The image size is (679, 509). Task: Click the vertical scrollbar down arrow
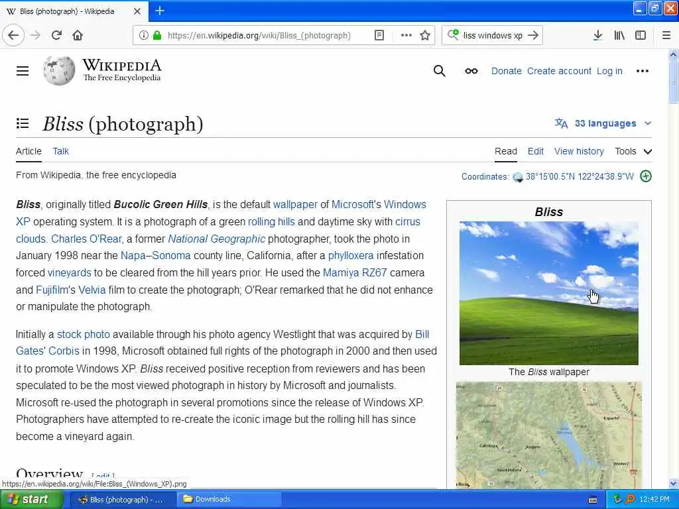point(673,483)
